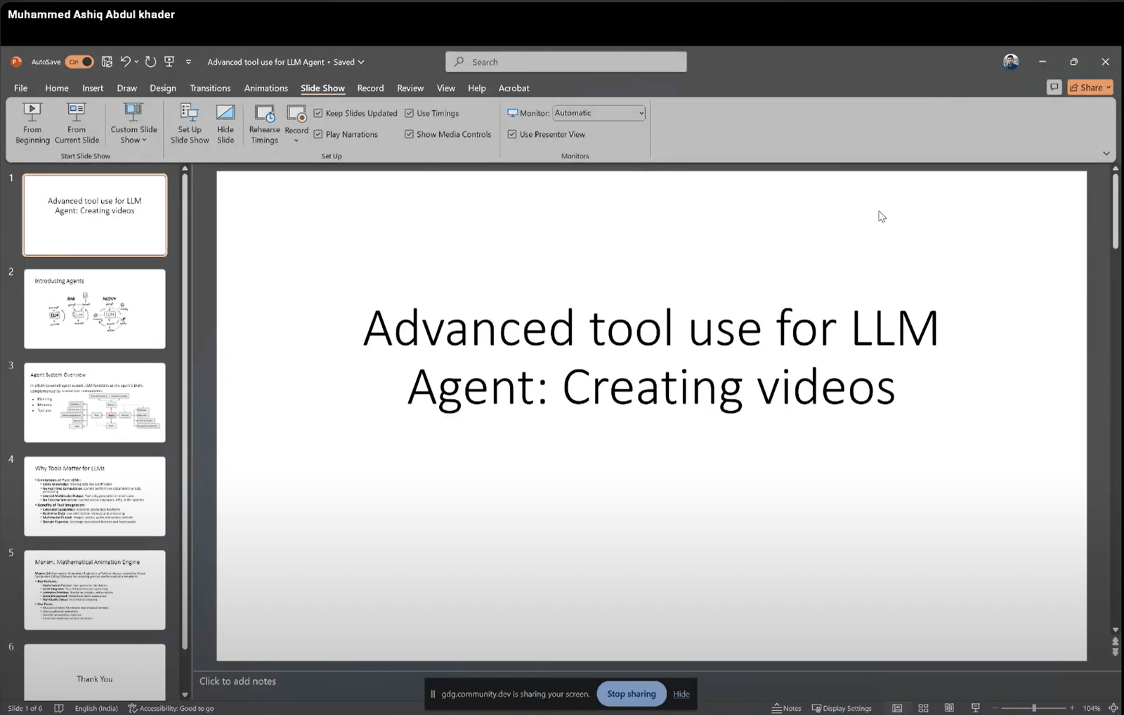Switch to Normal view in status bar
Image resolution: width=1124 pixels, height=715 pixels.
point(897,708)
